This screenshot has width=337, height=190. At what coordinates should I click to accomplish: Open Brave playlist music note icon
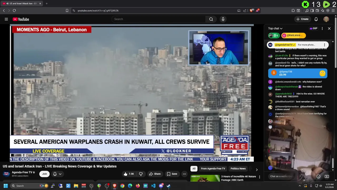point(307,11)
